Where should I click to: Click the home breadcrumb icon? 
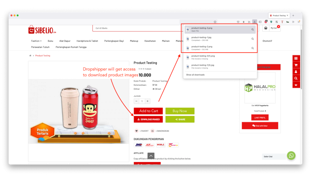point(30,56)
